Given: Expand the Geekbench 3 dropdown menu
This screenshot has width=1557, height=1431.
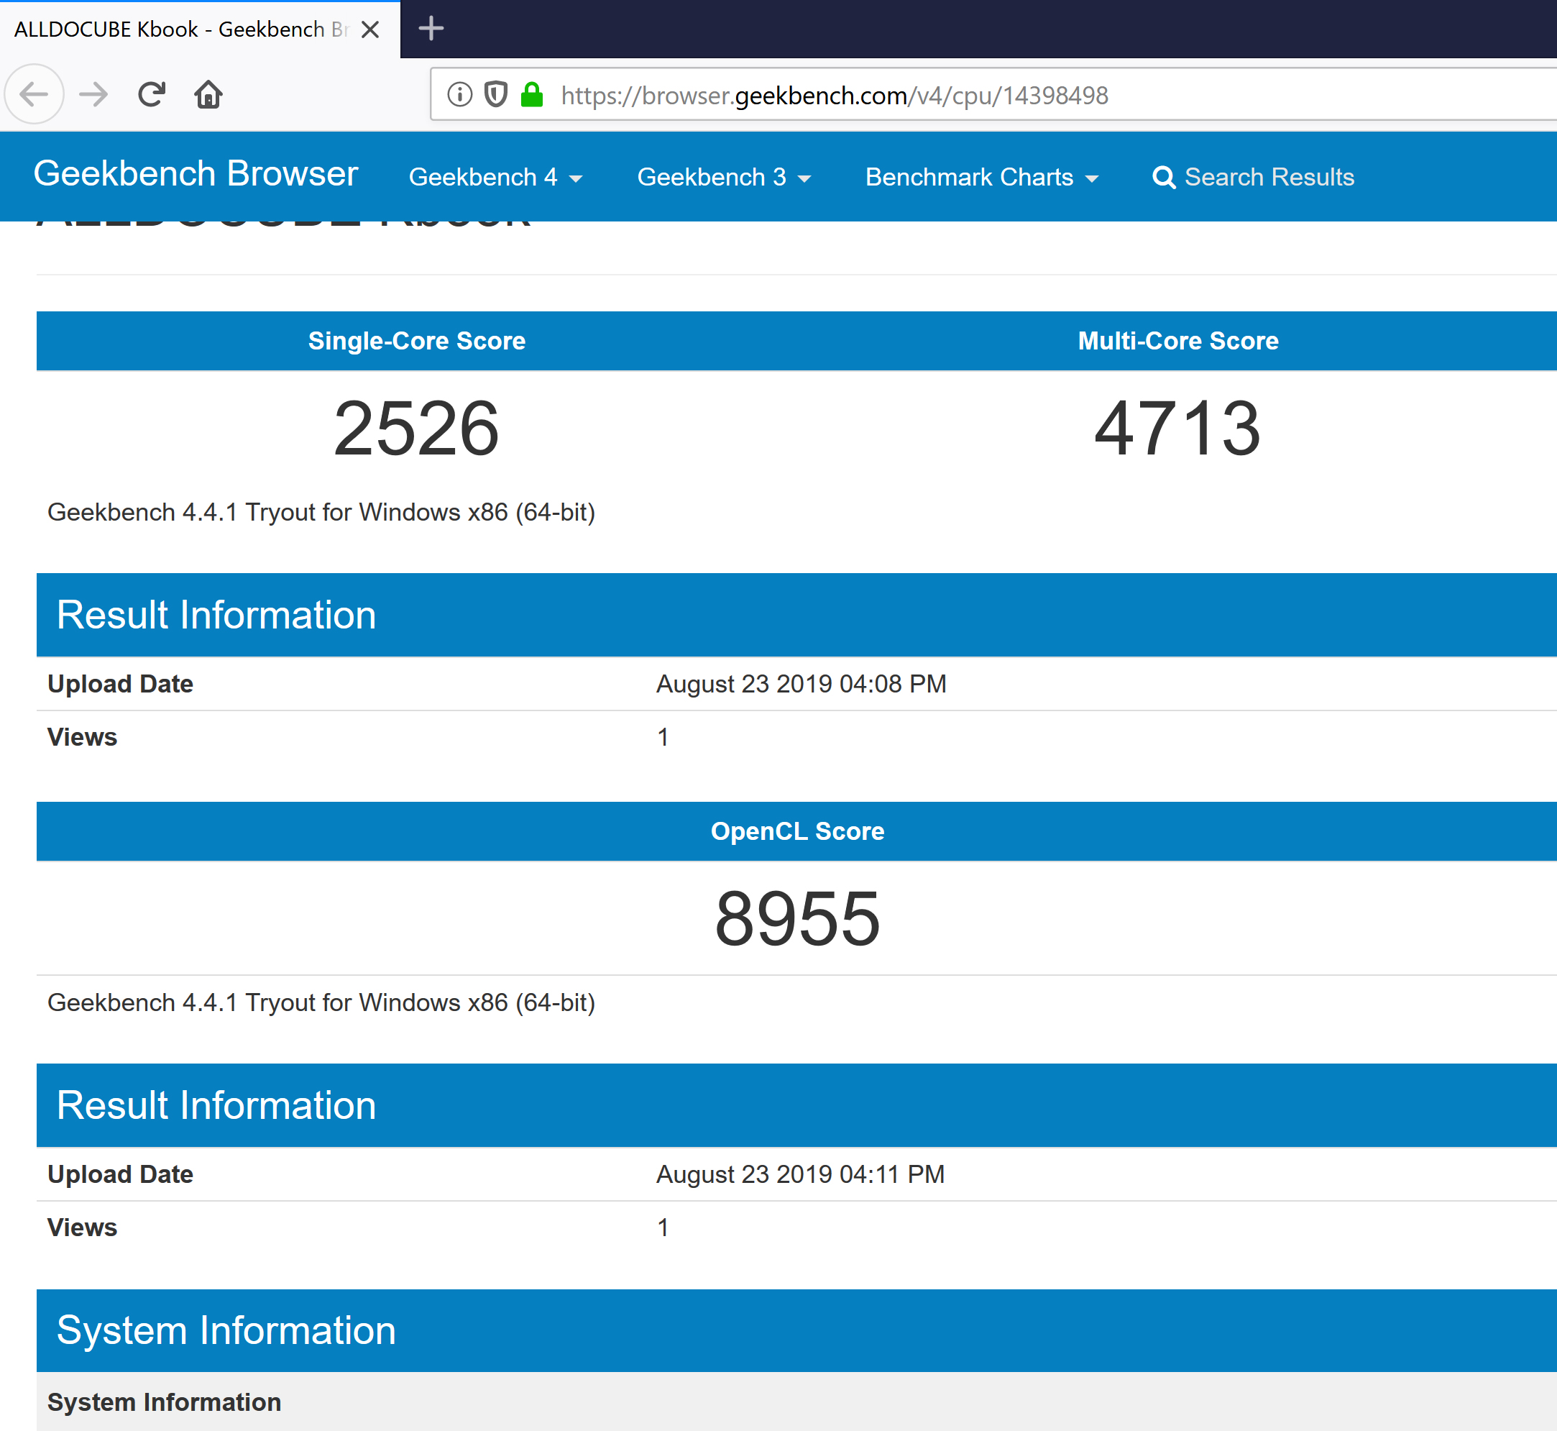Looking at the screenshot, I should [x=724, y=178].
